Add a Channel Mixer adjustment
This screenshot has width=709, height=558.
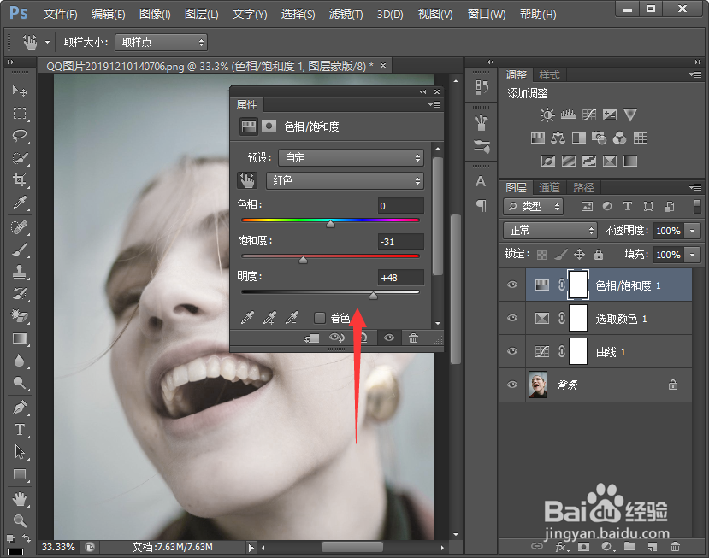(620, 138)
